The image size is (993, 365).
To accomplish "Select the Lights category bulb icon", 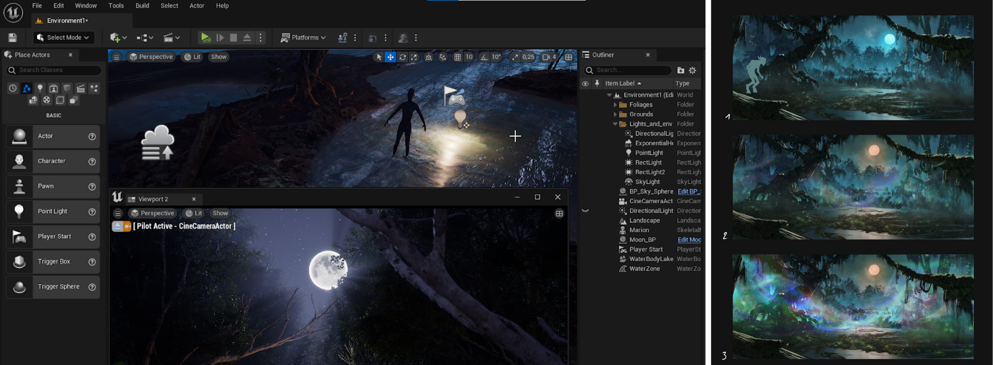I will click(x=40, y=88).
